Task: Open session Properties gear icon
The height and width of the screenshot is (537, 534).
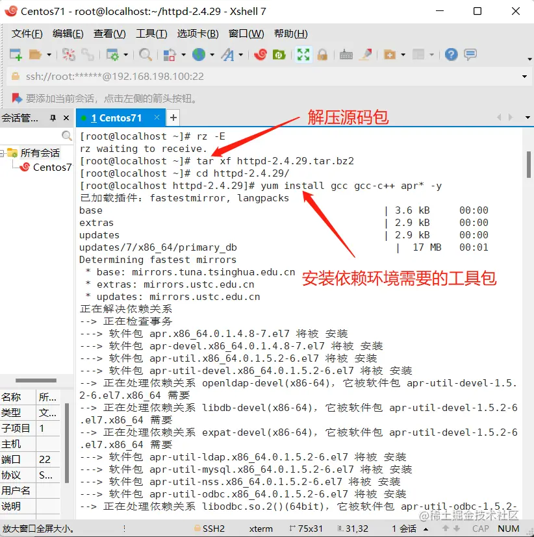Action: [x=112, y=55]
